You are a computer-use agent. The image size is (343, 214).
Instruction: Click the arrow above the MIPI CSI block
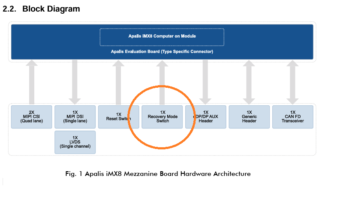[32, 82]
